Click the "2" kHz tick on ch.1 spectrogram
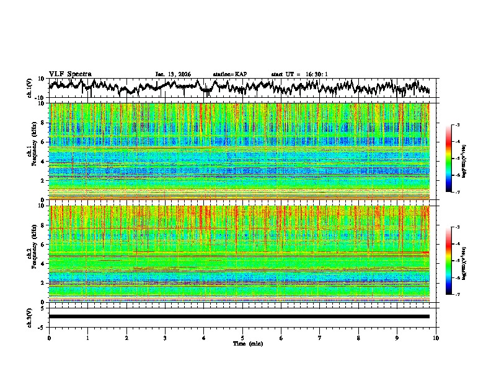This screenshot has width=491, height=379. click(x=43, y=181)
